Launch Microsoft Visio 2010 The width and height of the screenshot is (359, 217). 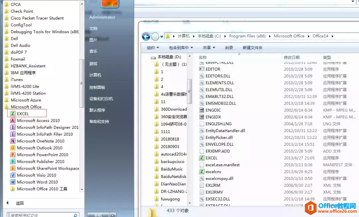(x=33, y=175)
